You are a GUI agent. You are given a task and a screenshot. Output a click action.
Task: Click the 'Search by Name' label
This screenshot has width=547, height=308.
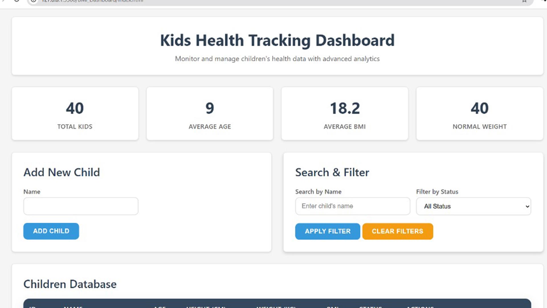pyautogui.click(x=318, y=192)
